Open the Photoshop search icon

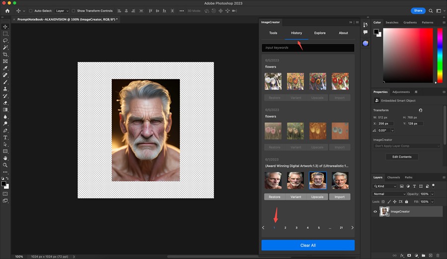(431, 11)
